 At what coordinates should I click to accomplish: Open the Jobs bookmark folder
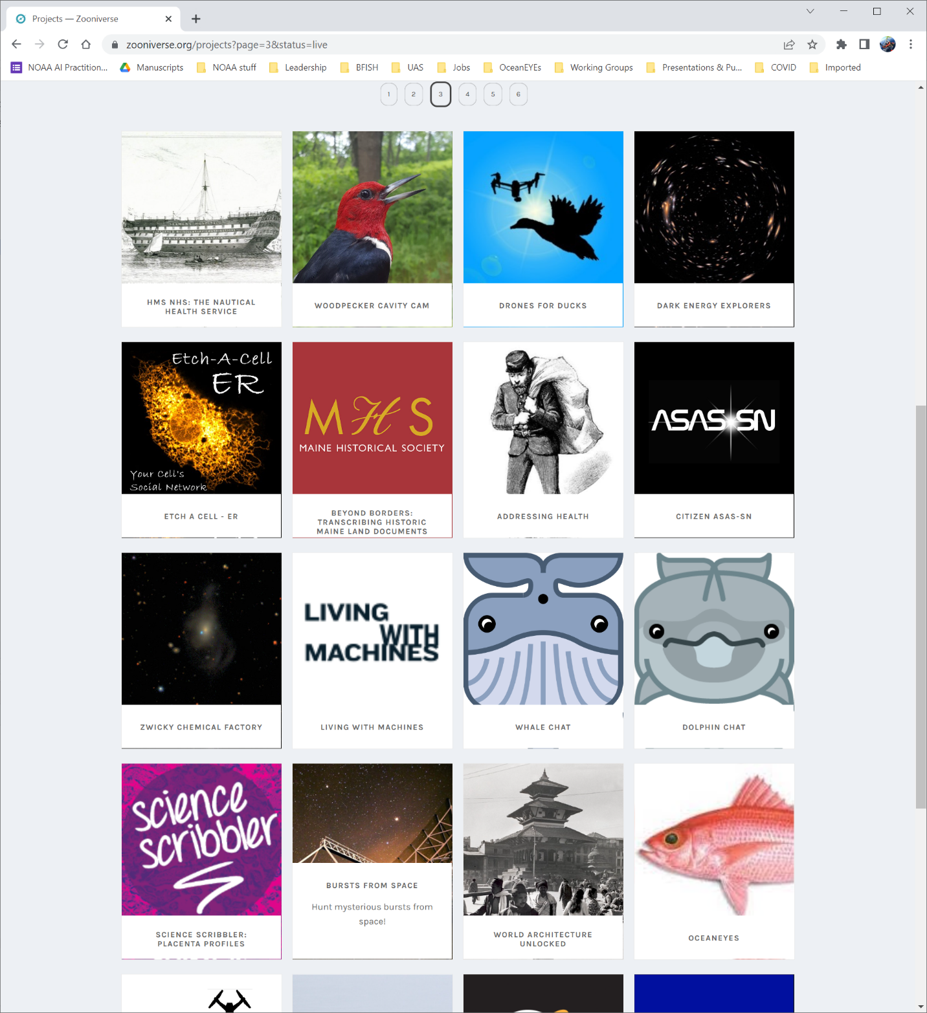[453, 67]
